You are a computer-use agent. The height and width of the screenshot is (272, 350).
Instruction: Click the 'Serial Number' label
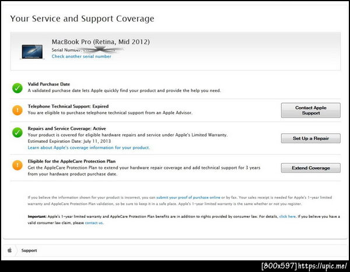point(66,50)
